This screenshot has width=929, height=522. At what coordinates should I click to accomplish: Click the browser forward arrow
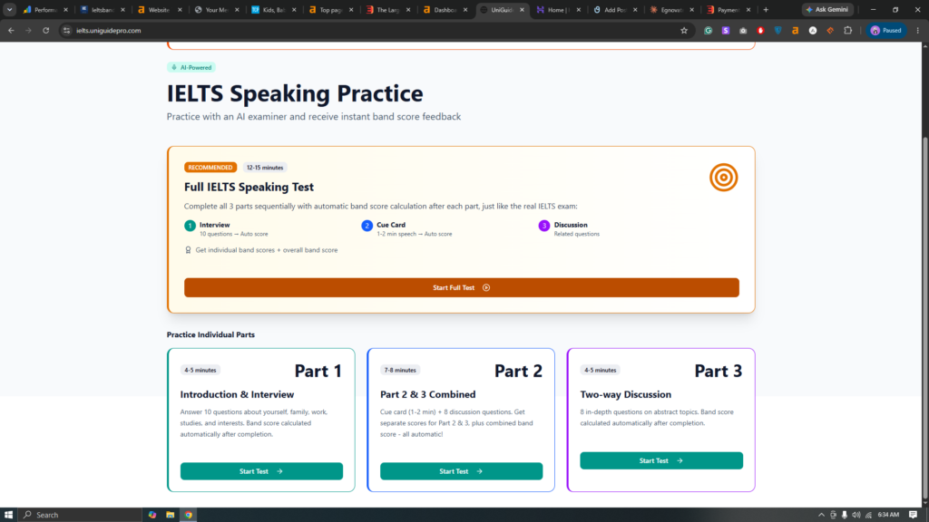tap(28, 30)
